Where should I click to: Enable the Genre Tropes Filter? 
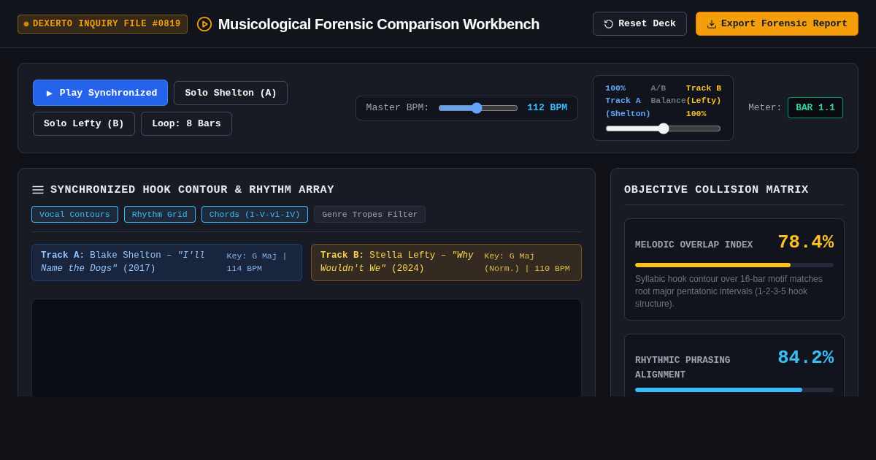369,214
